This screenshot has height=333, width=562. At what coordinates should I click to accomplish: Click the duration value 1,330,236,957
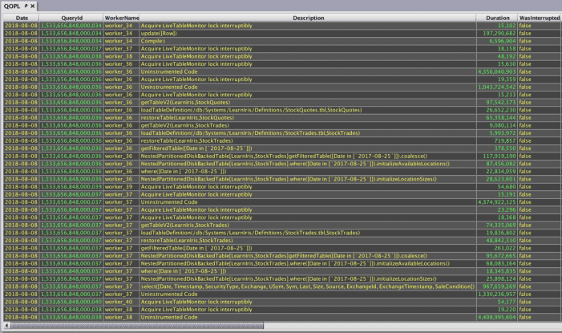(x=496, y=294)
